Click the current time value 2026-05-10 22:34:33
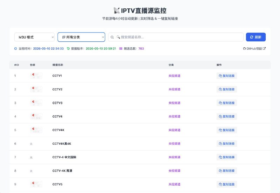The height and width of the screenshot is (193, 280). click(48, 49)
